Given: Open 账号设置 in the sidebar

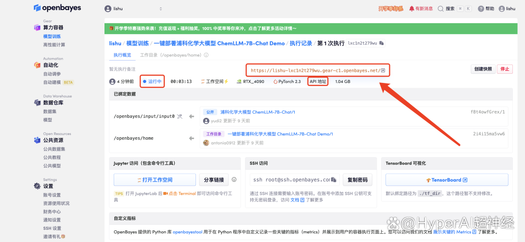Looking at the screenshot, I should 52,195.
